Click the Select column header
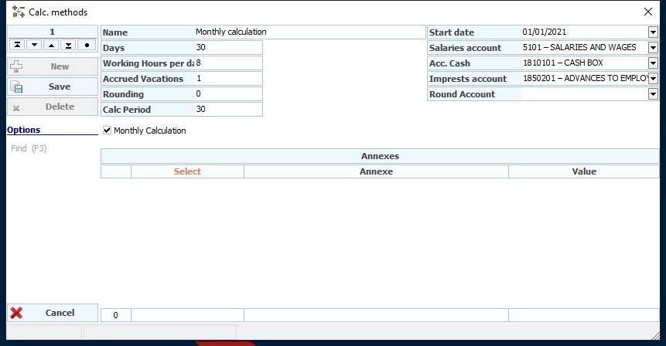666x346 pixels. (187, 171)
